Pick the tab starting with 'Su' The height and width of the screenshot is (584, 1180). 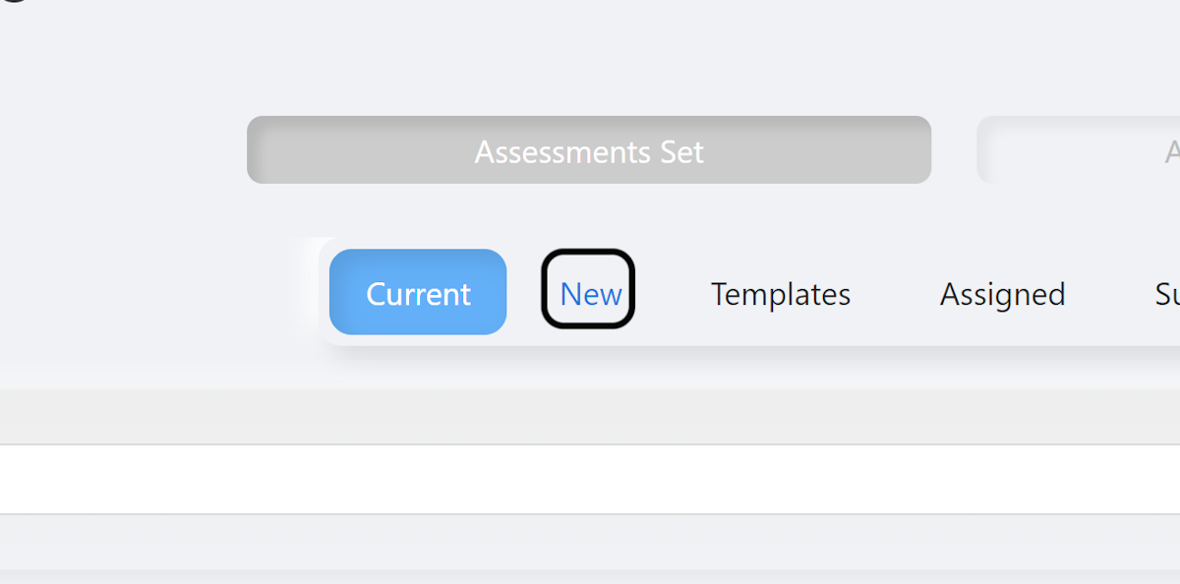click(x=1167, y=294)
